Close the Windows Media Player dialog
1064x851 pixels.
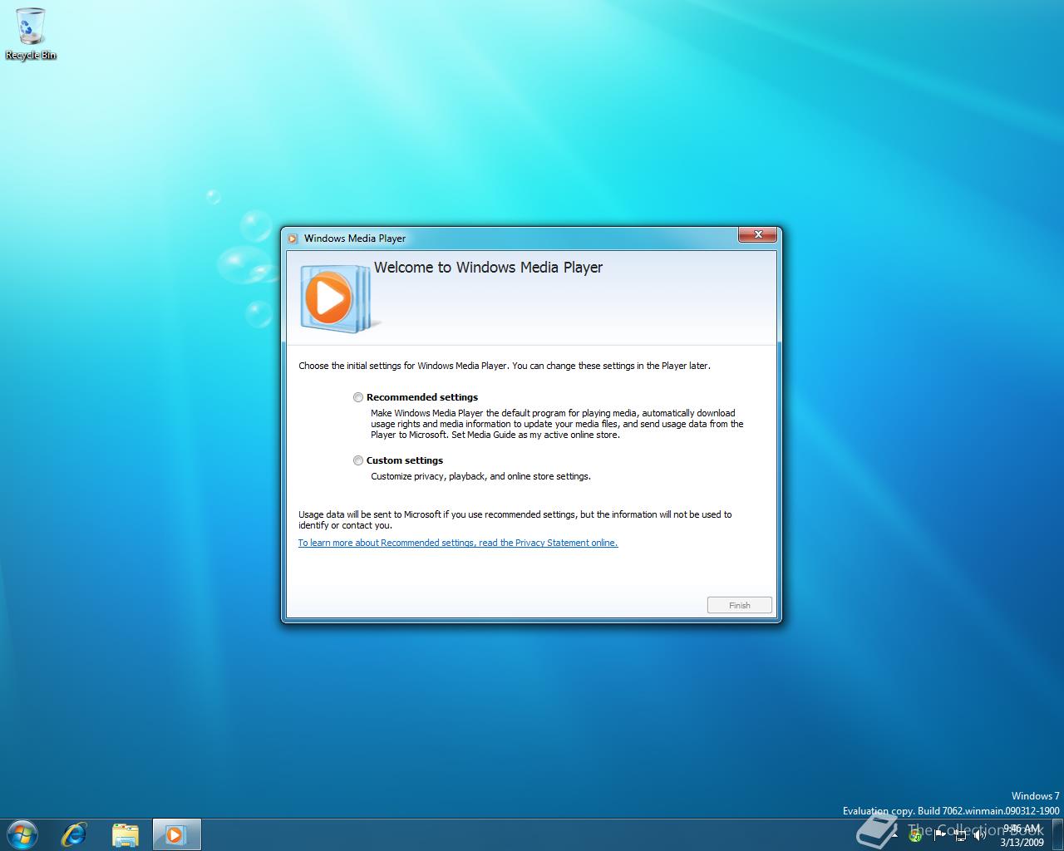[x=757, y=235]
